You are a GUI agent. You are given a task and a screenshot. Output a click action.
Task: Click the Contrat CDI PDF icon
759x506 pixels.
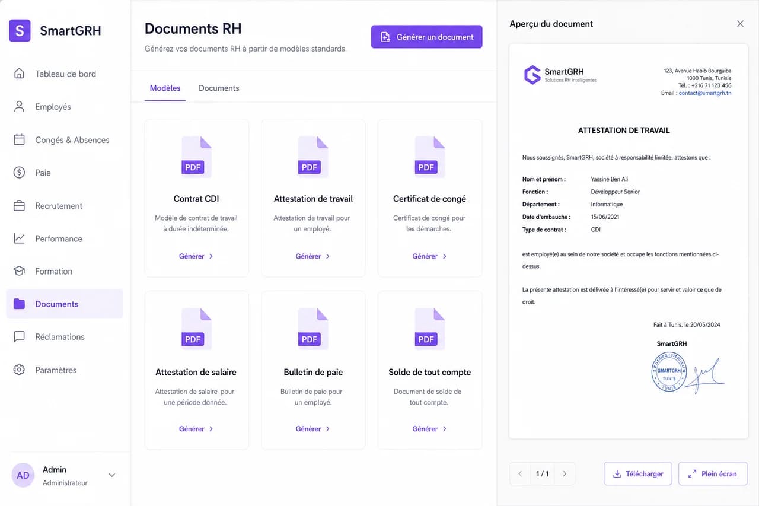pyautogui.click(x=196, y=157)
